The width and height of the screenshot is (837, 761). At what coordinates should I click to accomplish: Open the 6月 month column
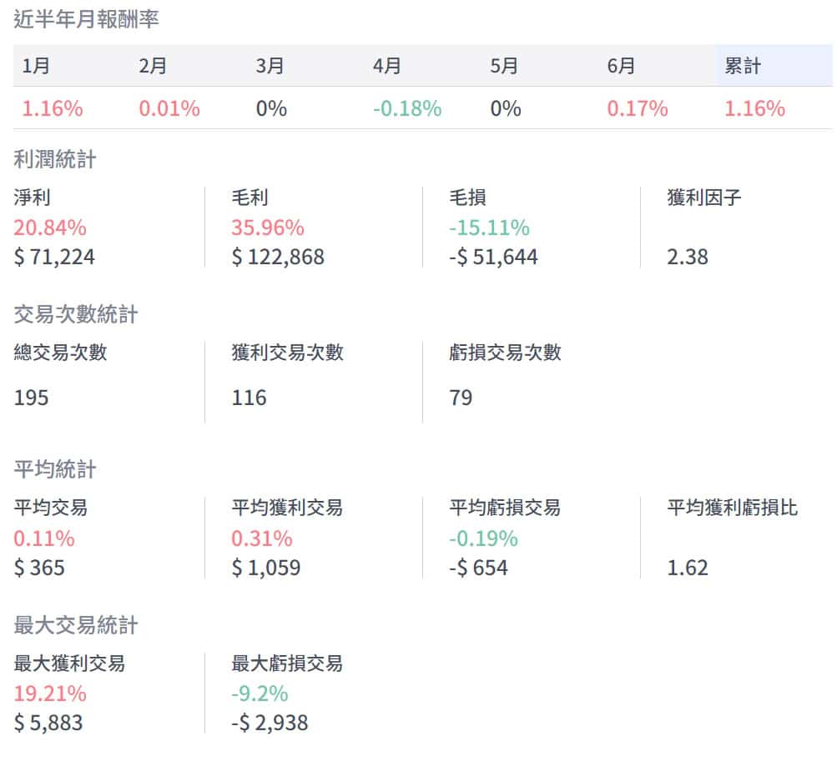[x=622, y=66]
